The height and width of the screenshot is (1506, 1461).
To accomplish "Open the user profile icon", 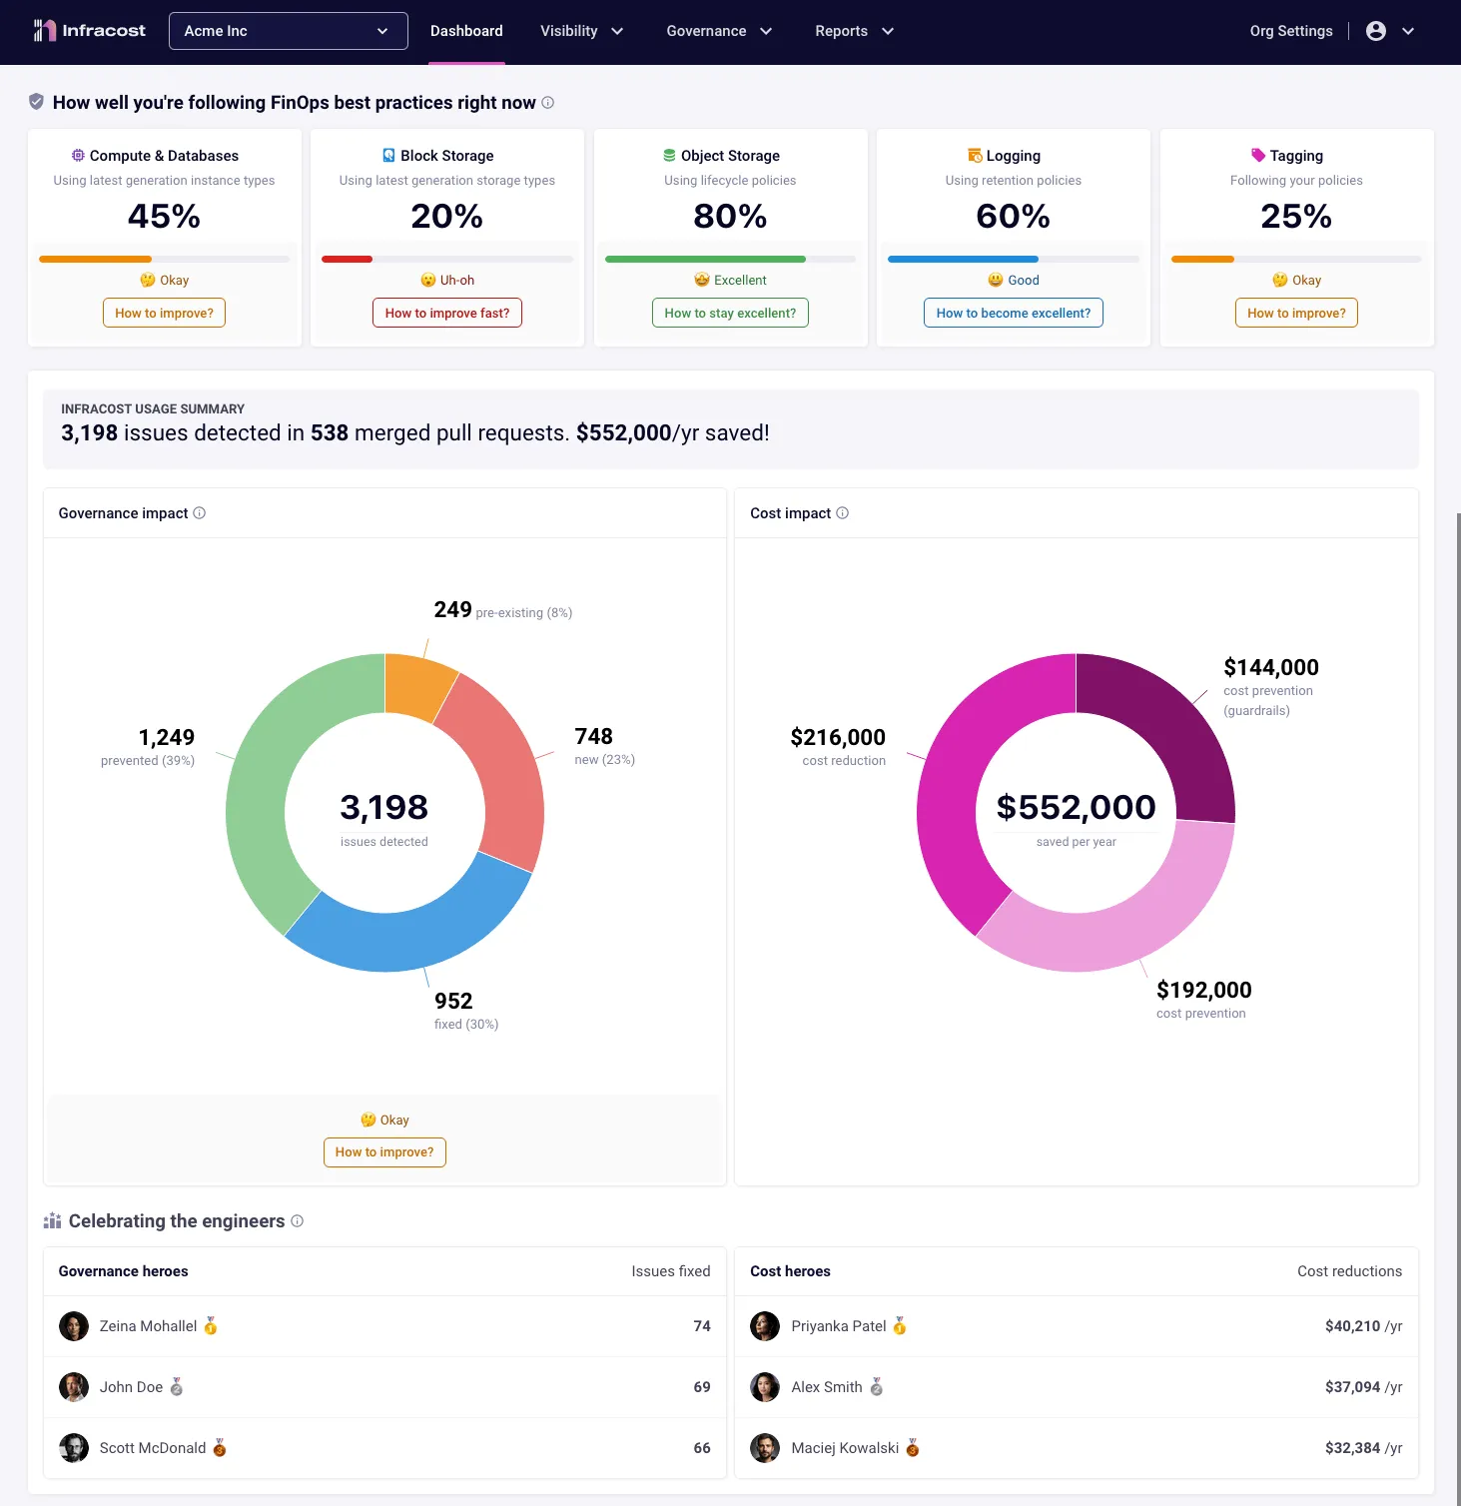I will [x=1376, y=30].
